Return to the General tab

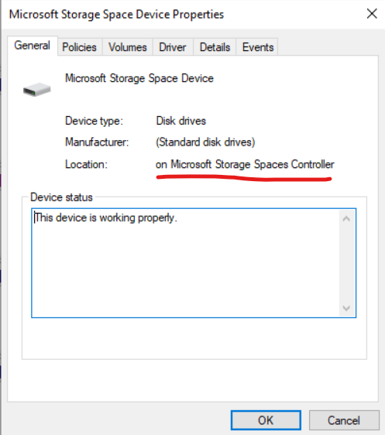[33, 46]
